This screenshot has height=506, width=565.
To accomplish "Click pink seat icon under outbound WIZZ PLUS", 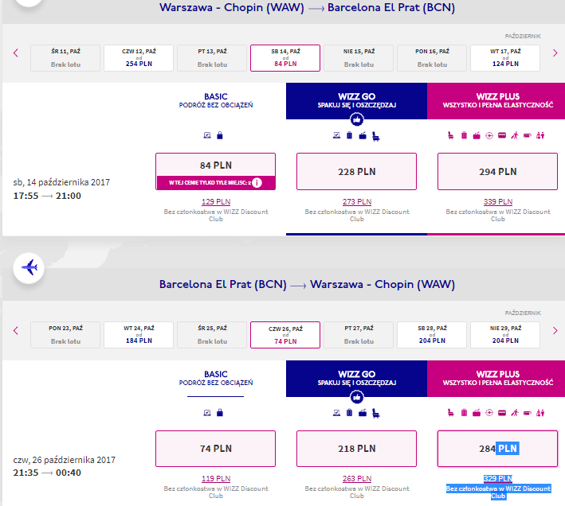I will (451, 135).
